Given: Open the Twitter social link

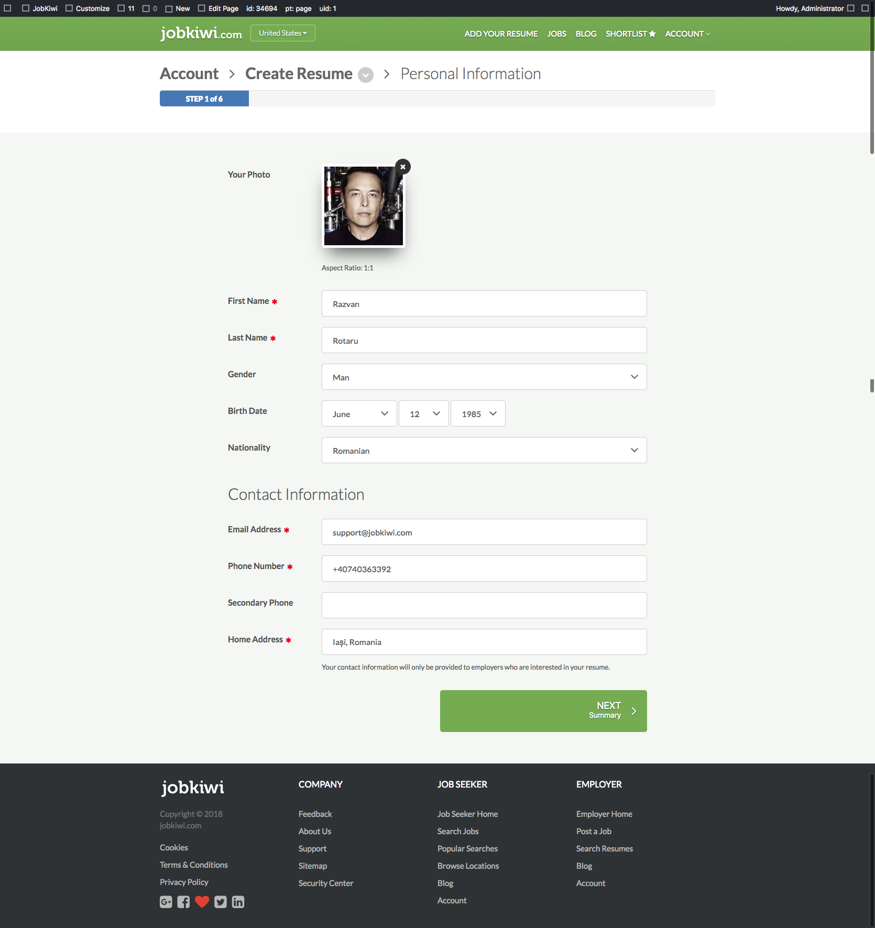Looking at the screenshot, I should coord(221,902).
